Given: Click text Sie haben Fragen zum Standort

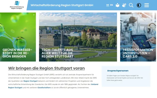Looking at the screenshot, I should click(125, 78).
